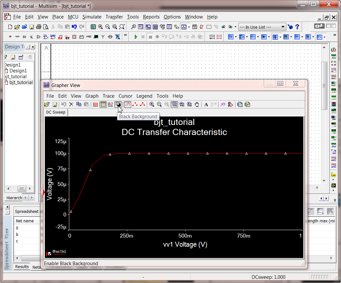This screenshot has height=283, width=341.
Task: Expand the forward annotate dropdown arrow
Action: pyautogui.click(x=235, y=27)
